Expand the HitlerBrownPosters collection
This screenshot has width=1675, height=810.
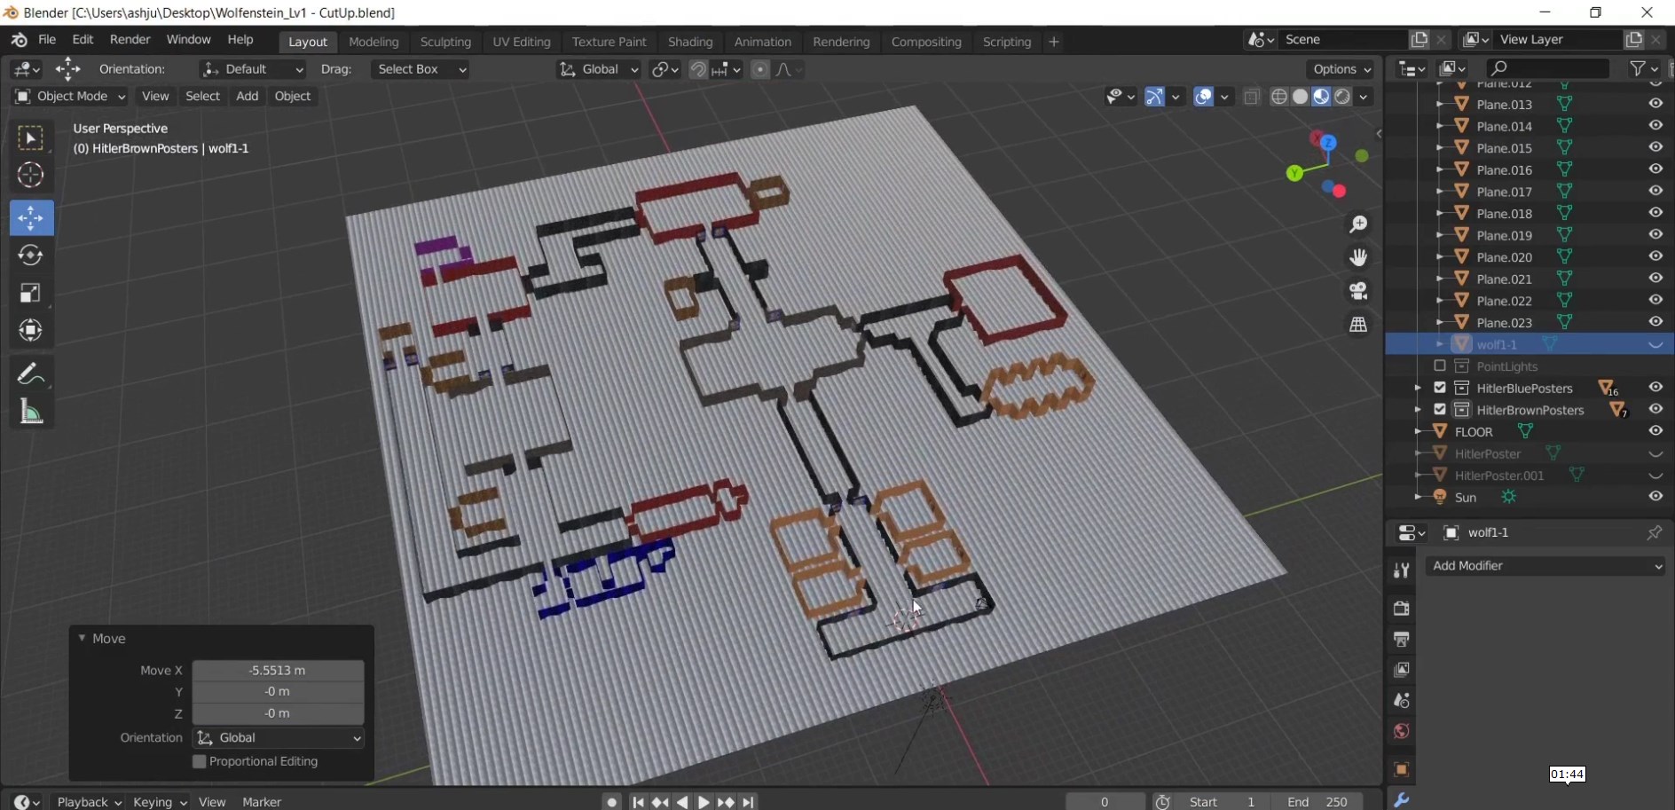point(1418,410)
